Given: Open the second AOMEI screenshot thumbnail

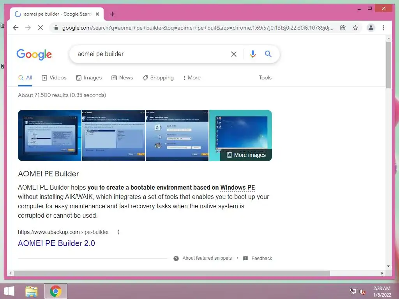Looking at the screenshot, I should [113, 135].
